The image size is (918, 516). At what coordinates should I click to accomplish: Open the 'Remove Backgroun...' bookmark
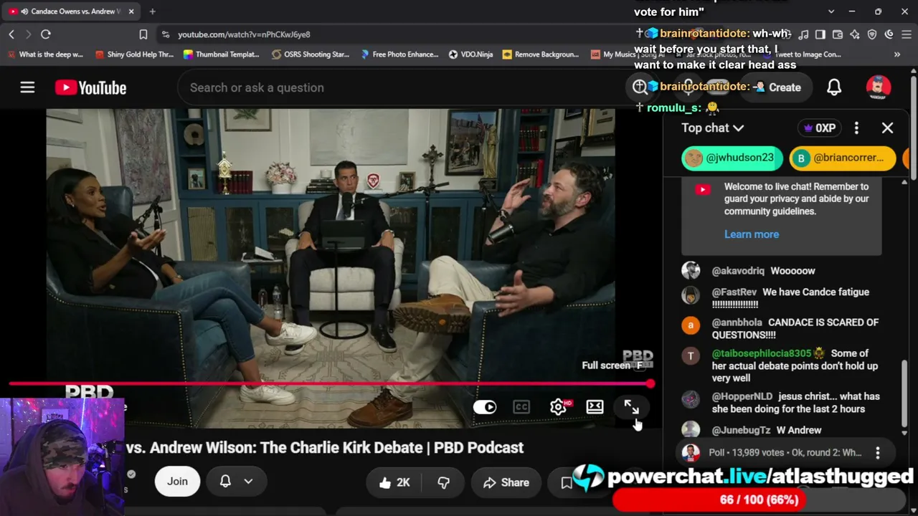click(x=541, y=54)
